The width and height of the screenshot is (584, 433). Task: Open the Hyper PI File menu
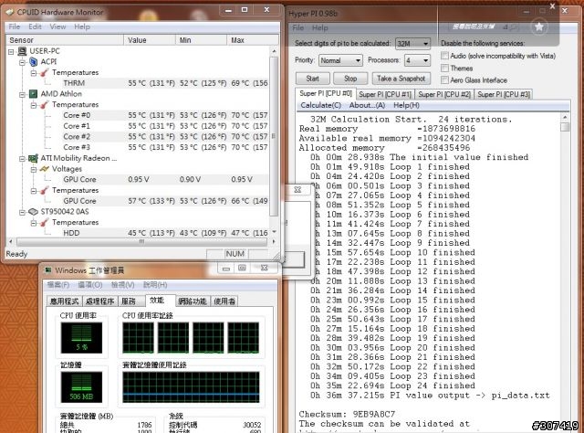tap(298, 27)
